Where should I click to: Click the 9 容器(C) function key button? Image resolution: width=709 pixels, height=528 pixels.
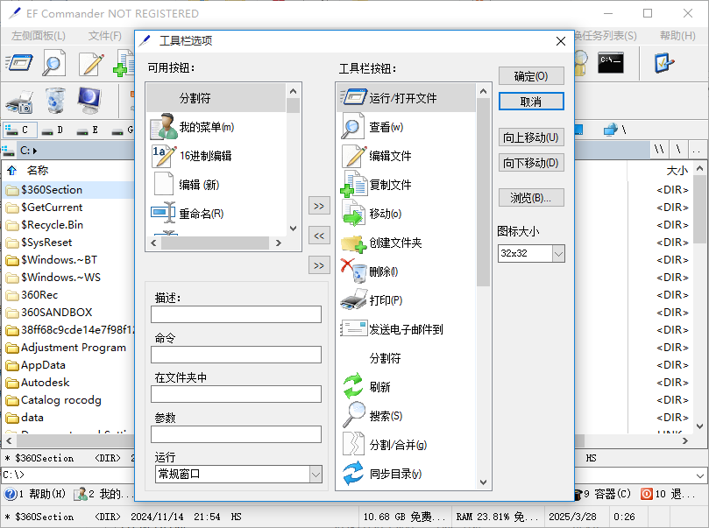click(604, 494)
